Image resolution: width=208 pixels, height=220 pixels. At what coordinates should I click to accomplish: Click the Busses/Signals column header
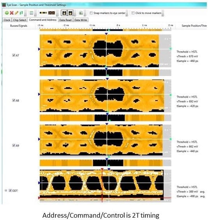(x=19, y=26)
